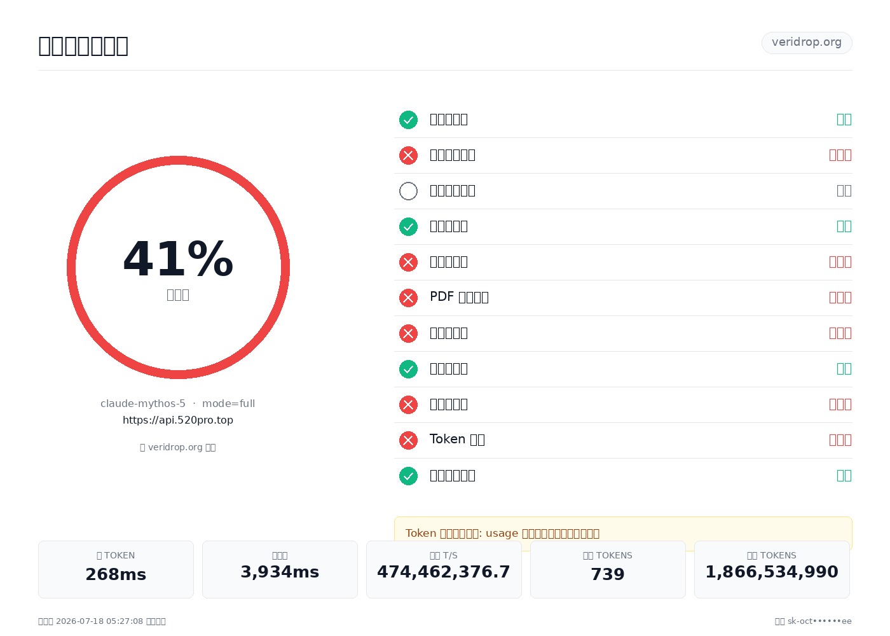Click the empty grey circle status icon

408,191
